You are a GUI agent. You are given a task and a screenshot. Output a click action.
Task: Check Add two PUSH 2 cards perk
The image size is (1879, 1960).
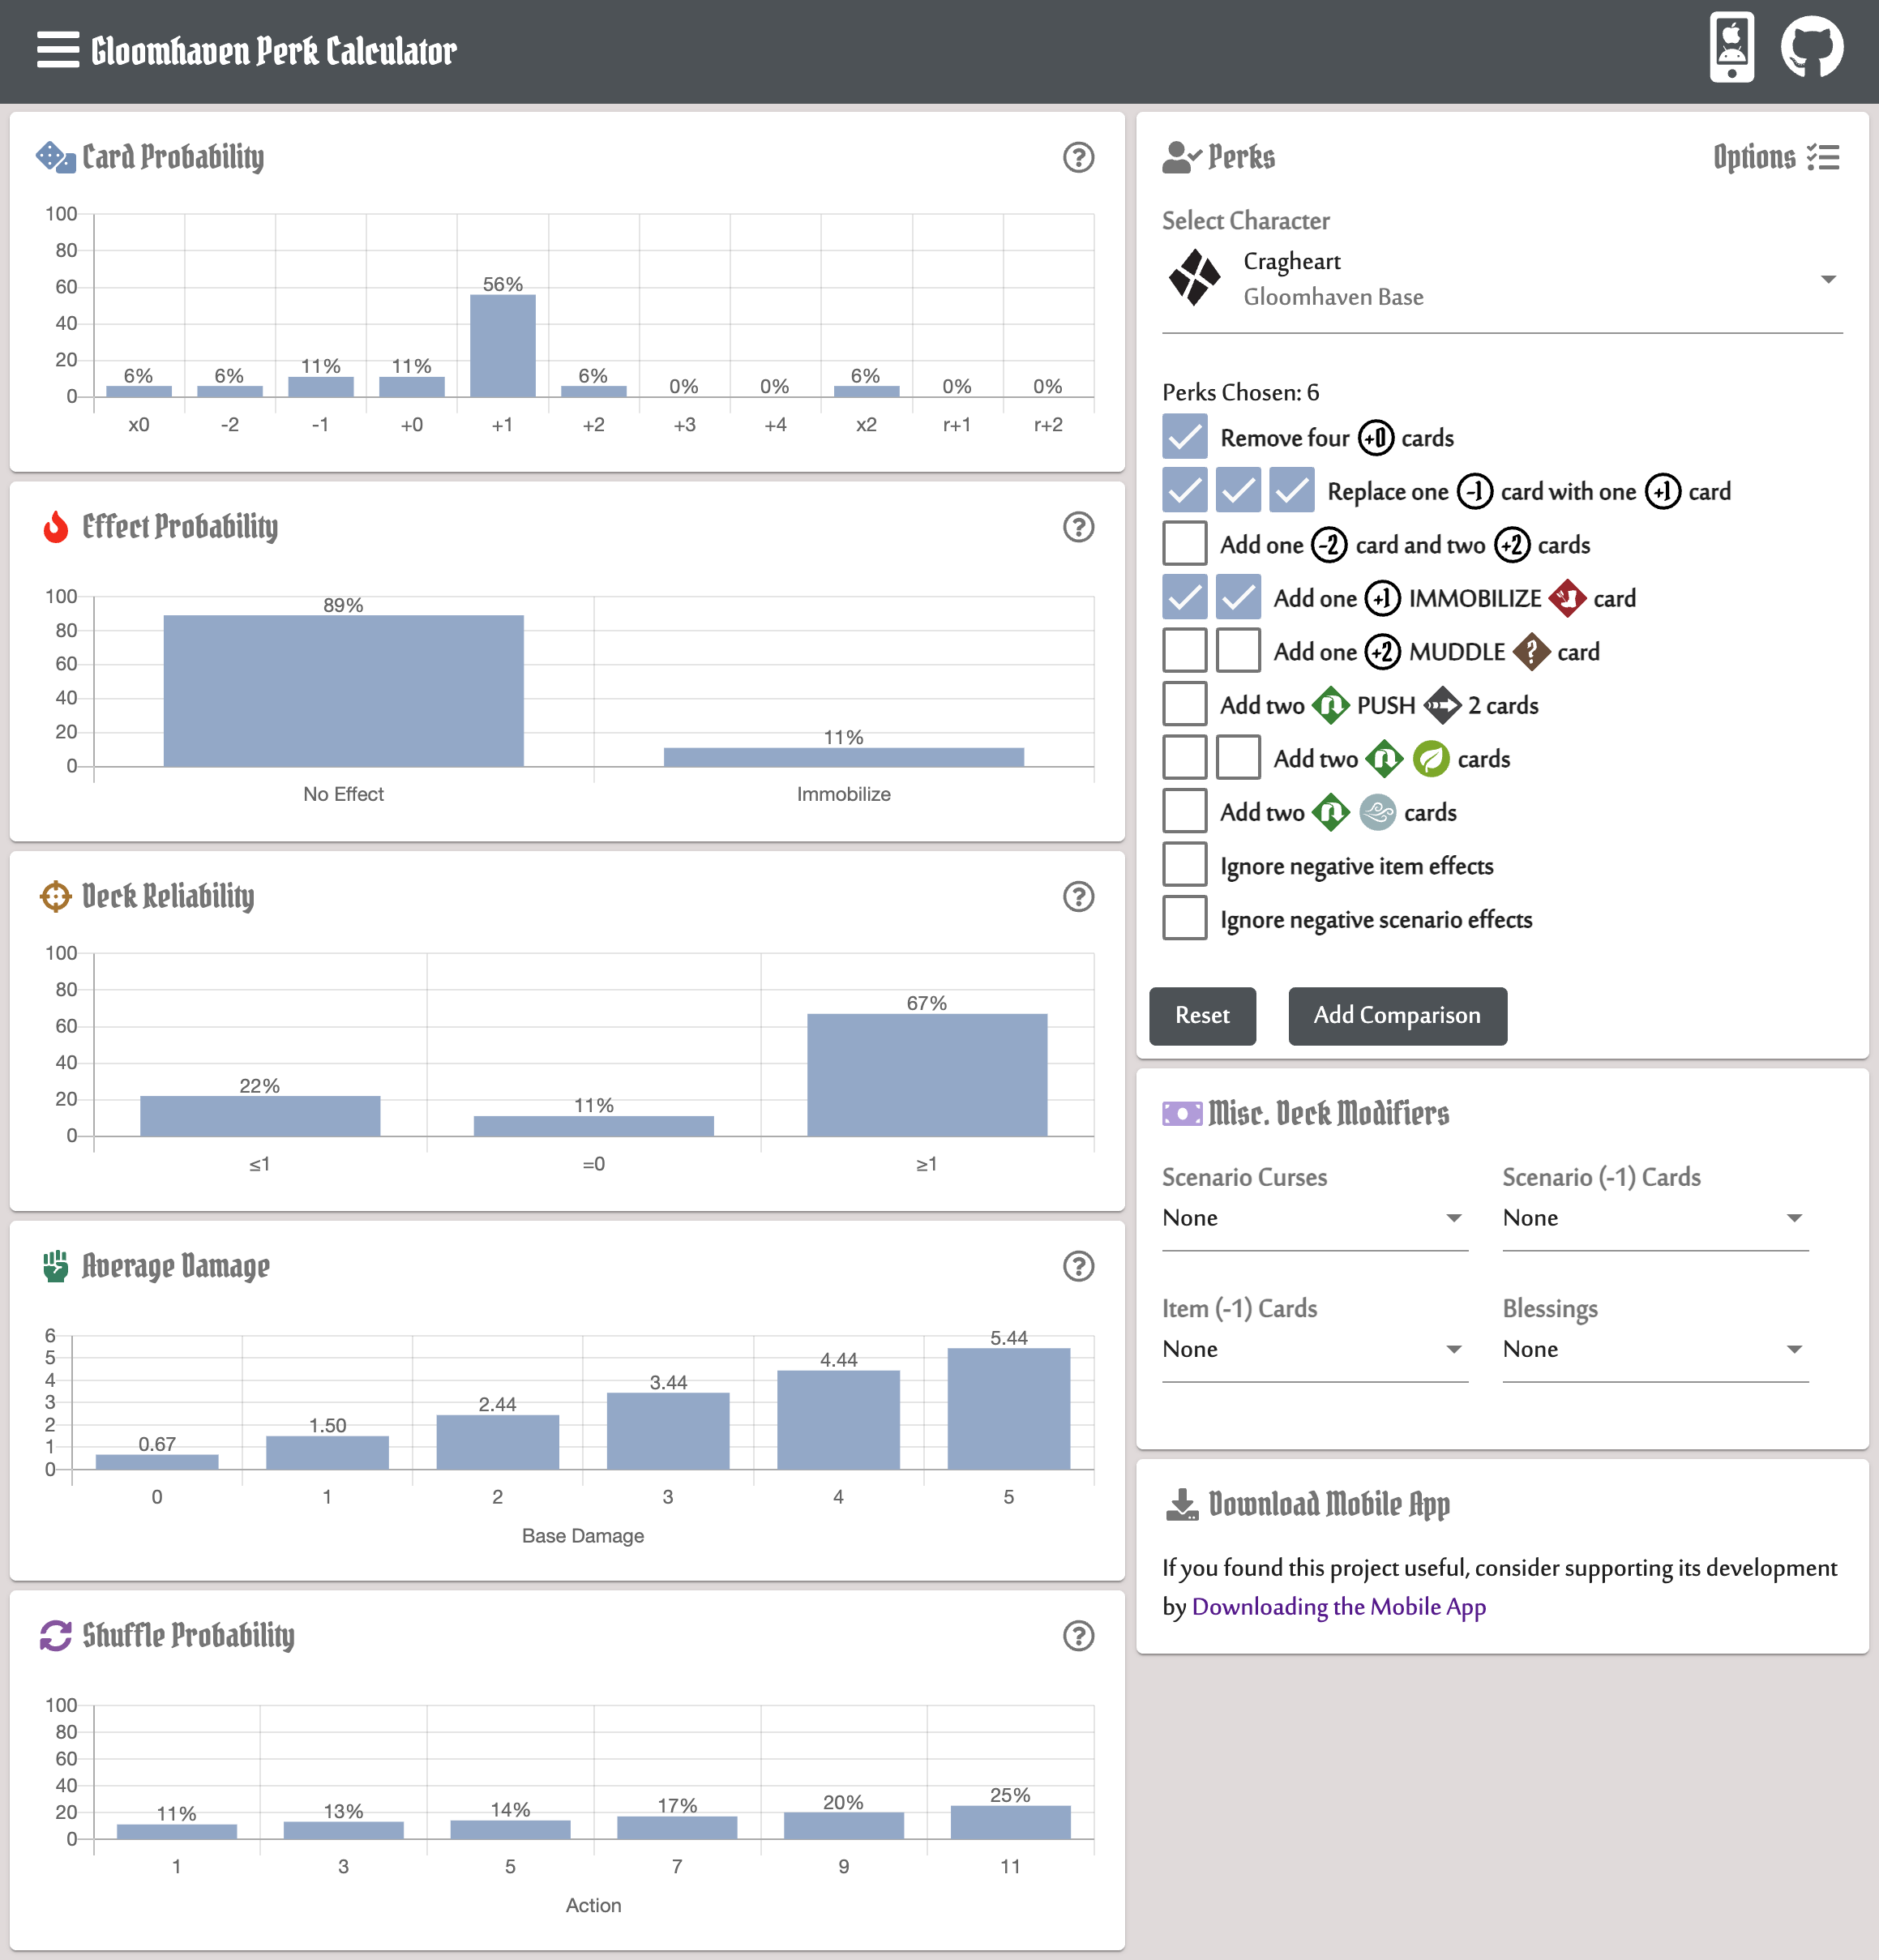1184,705
